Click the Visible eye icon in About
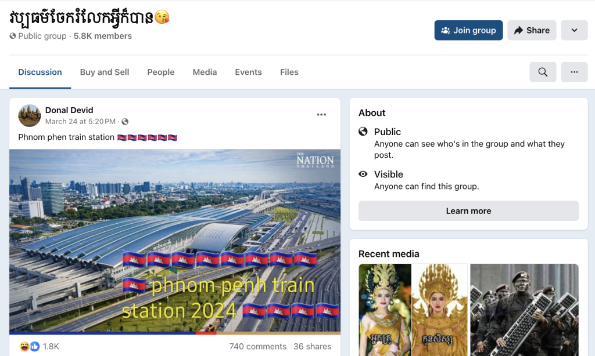The image size is (595, 356). (363, 174)
